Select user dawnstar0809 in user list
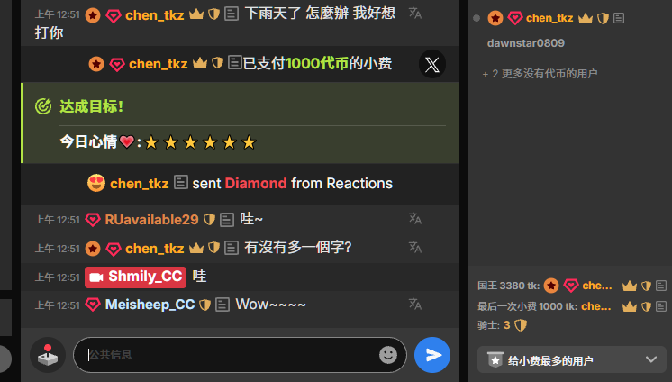Image resolution: width=672 pixels, height=382 pixels. pos(525,43)
